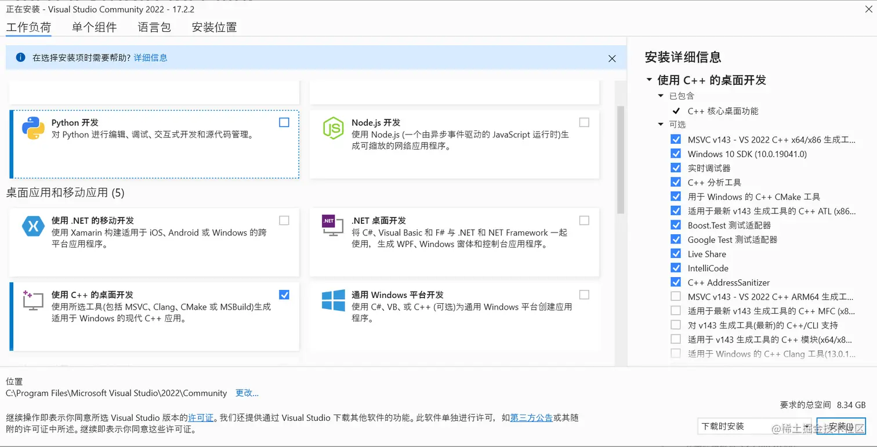Click the Python development workload icon
The height and width of the screenshot is (447, 877).
[33, 128]
